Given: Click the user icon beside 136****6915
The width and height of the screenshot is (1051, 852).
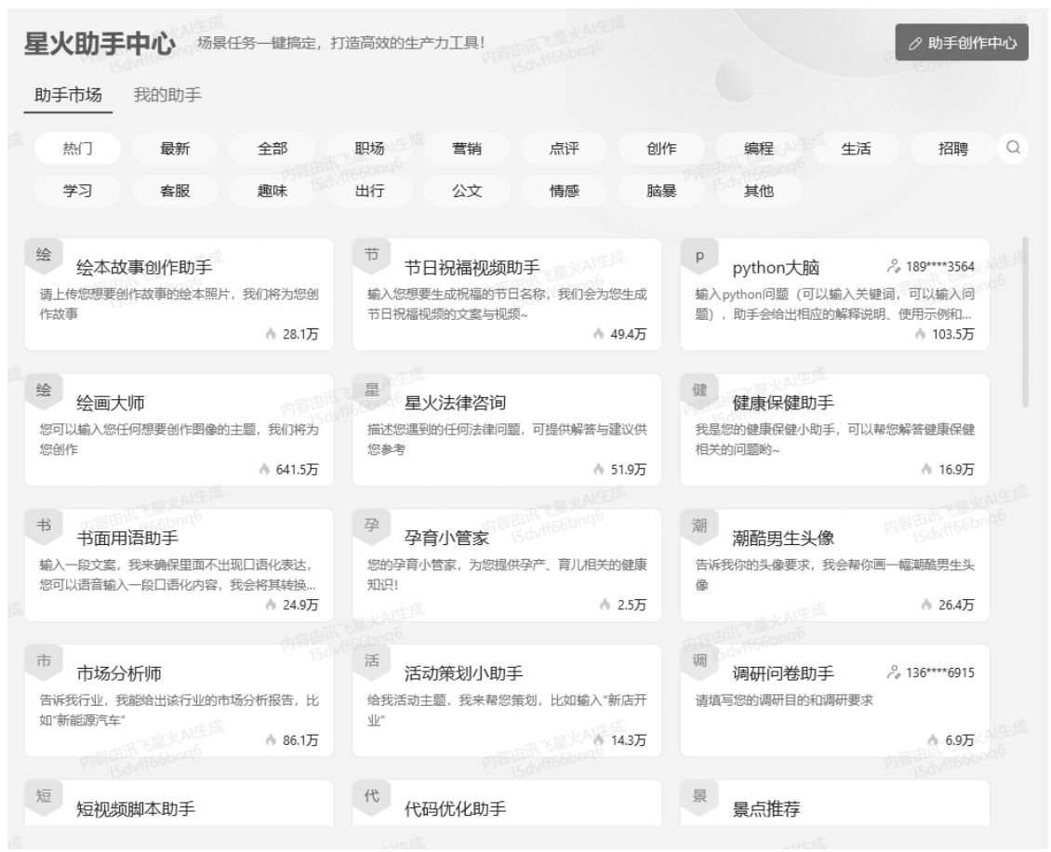Looking at the screenshot, I should (894, 672).
